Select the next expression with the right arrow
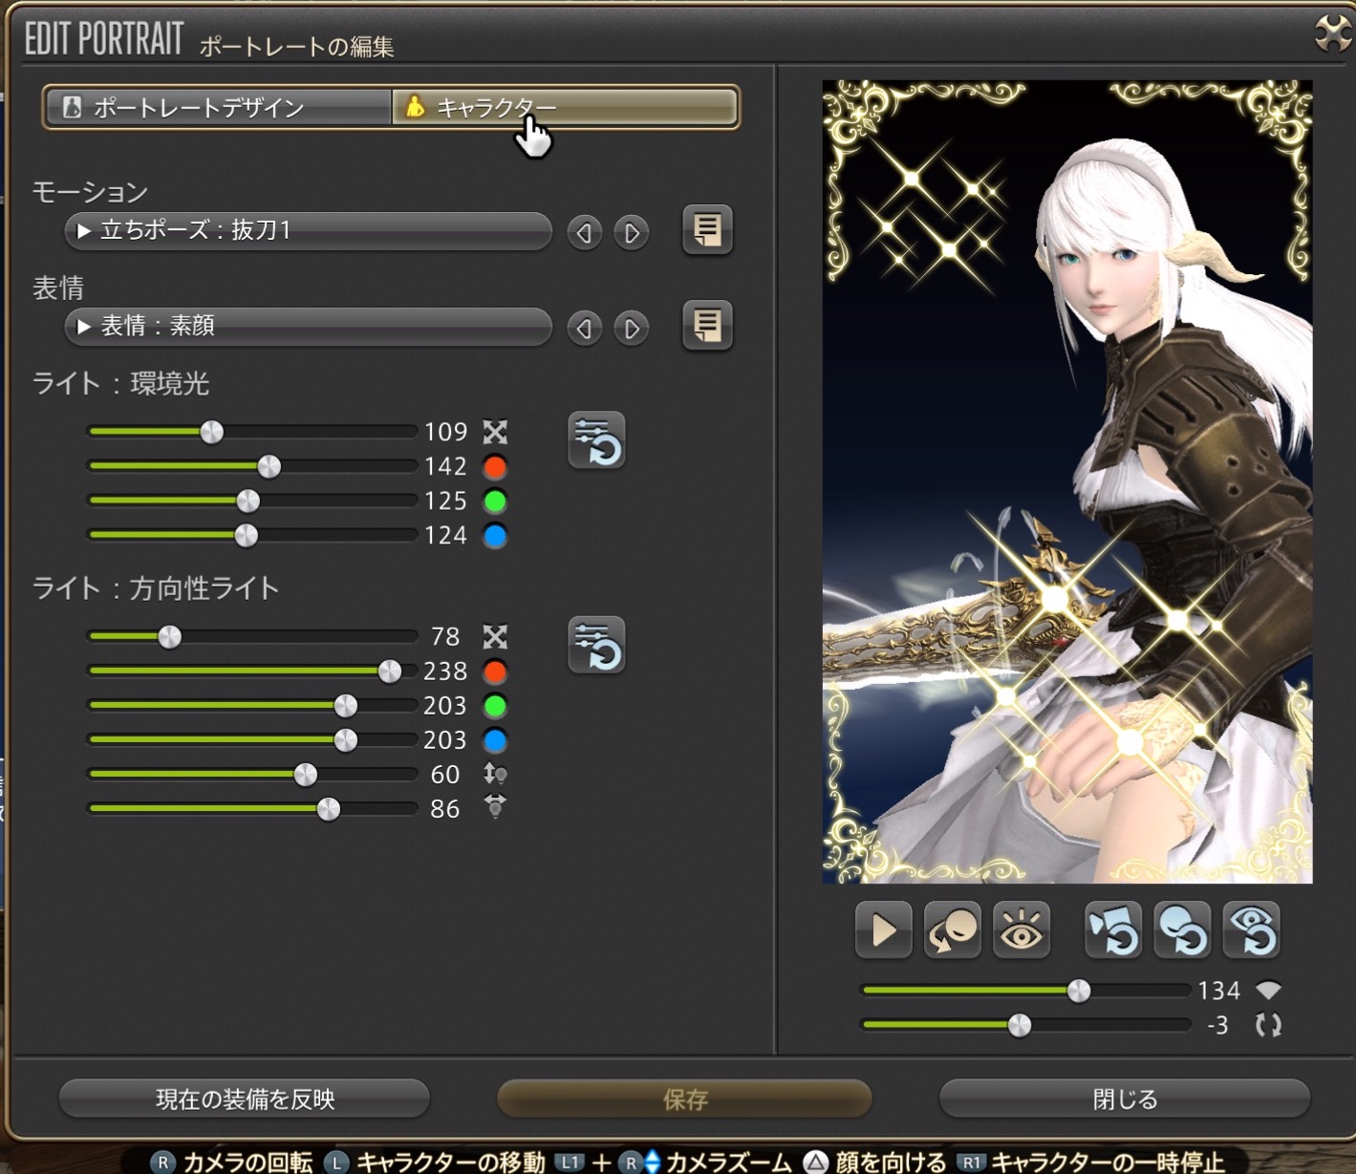This screenshot has height=1174, width=1356. (631, 329)
